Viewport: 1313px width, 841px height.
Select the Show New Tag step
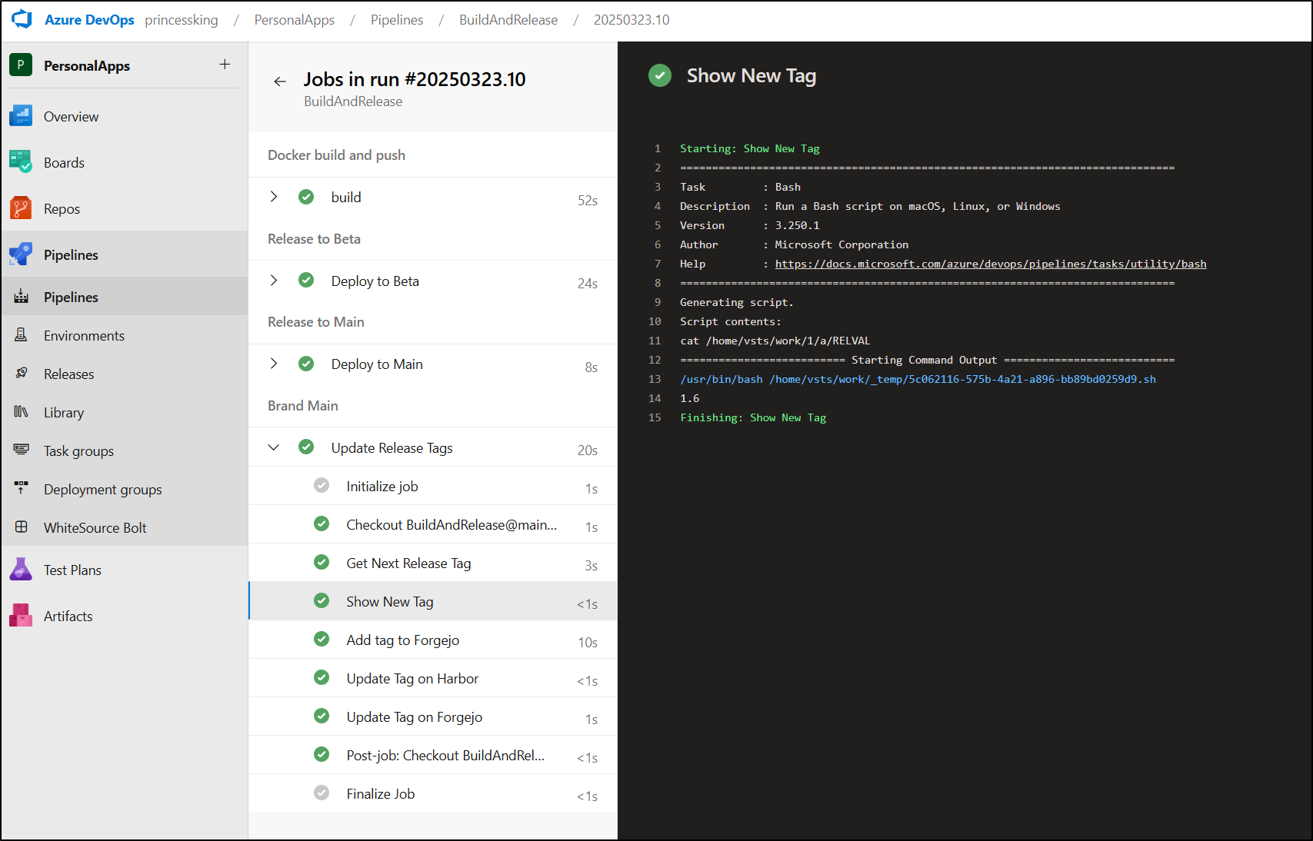click(433, 601)
